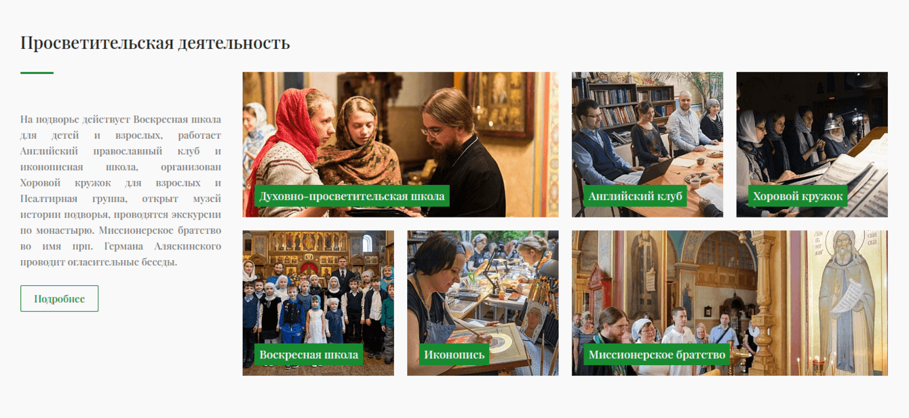Viewport: 909px width, 418px height.
Task: Open the English club meeting table photo
Action: tap(647, 144)
